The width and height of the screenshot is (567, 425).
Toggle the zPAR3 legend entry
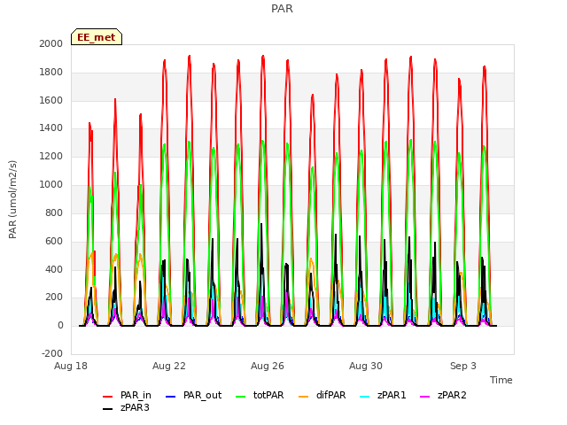(126, 407)
